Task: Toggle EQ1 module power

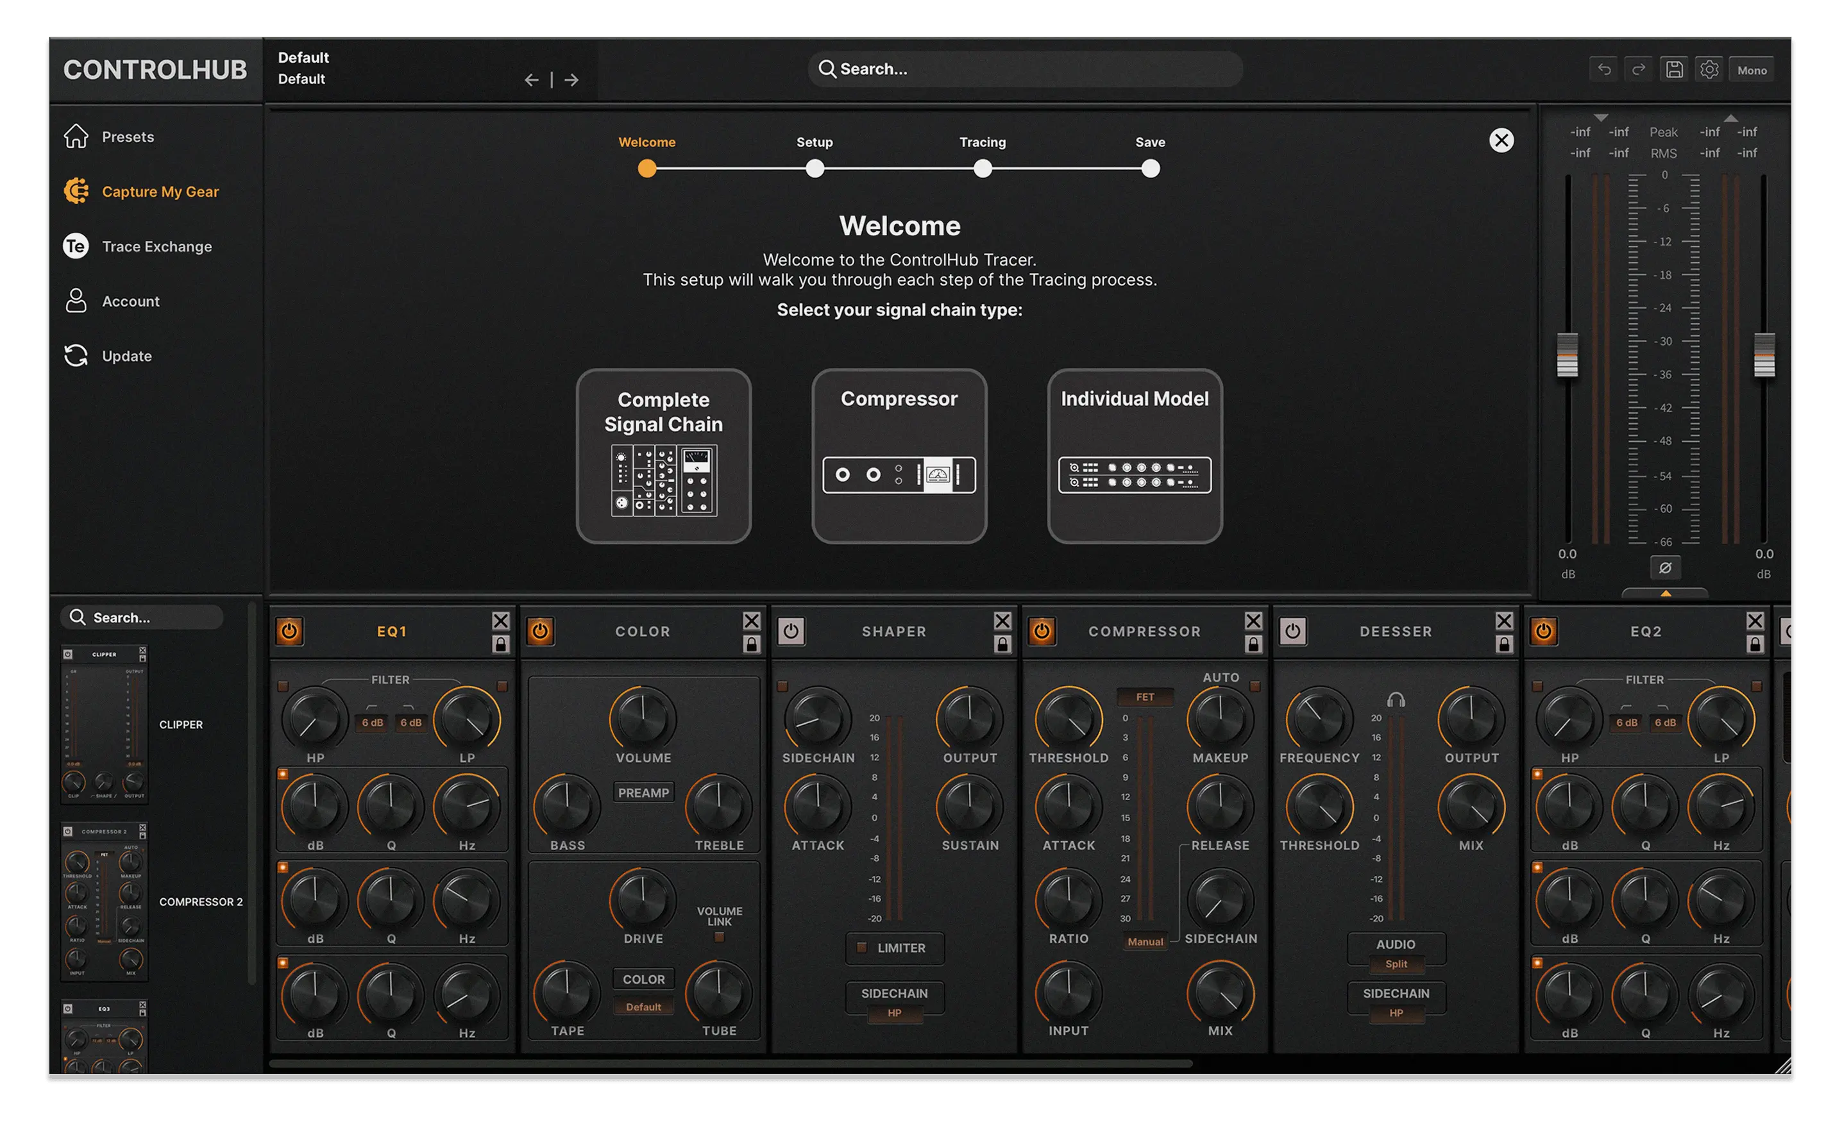Action: pyautogui.click(x=289, y=632)
